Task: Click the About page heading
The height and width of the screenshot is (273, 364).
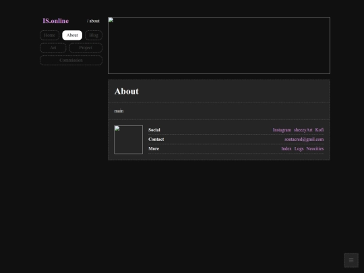Action: point(127,91)
